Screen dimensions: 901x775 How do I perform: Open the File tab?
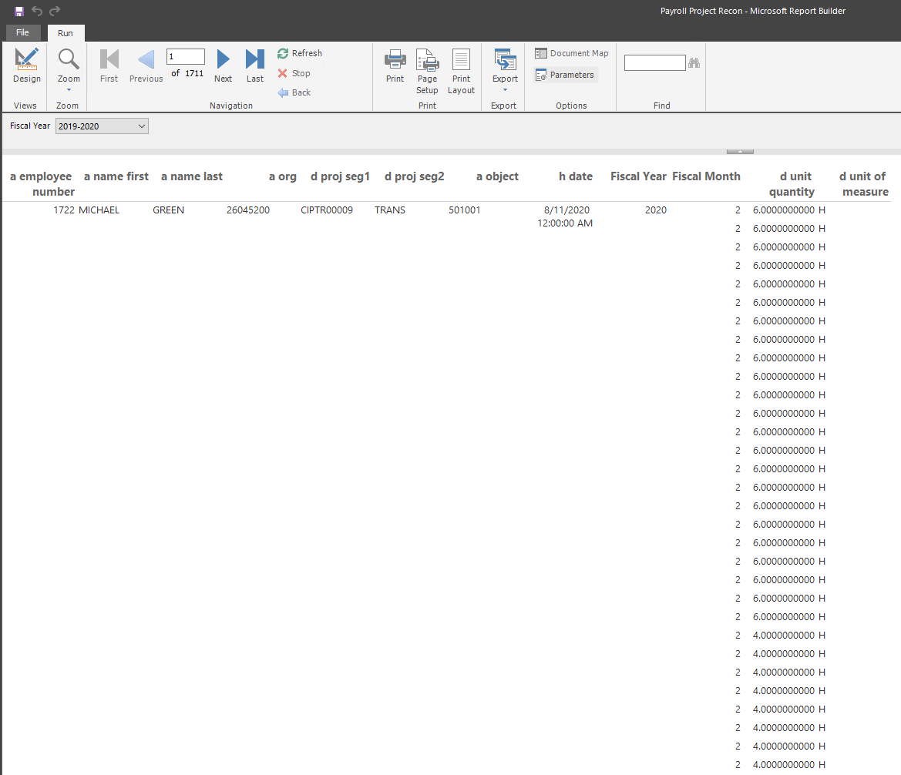pyautogui.click(x=22, y=33)
